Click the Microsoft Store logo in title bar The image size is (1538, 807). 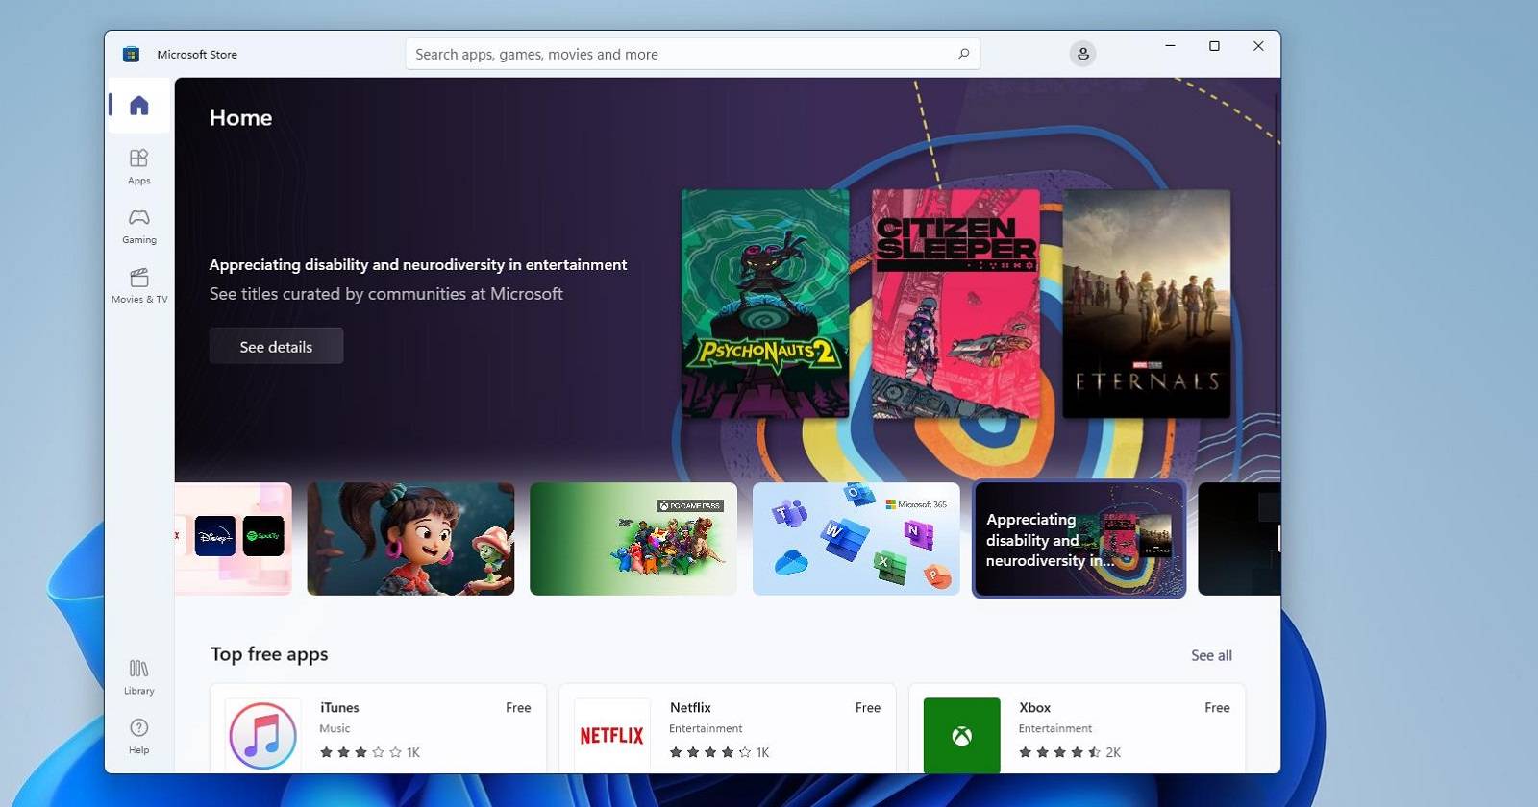coord(132,55)
